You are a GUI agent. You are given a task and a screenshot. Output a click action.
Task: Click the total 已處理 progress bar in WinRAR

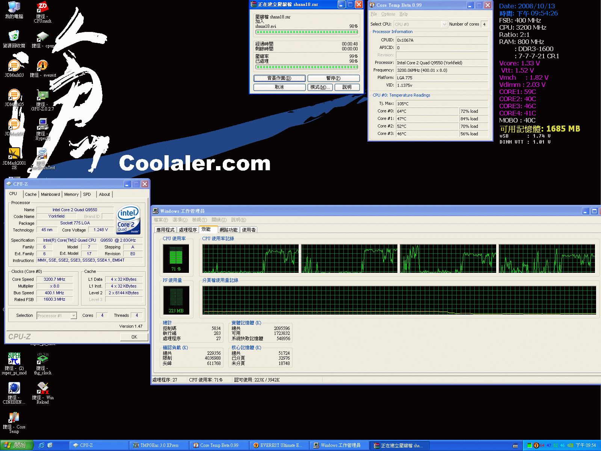(307, 67)
